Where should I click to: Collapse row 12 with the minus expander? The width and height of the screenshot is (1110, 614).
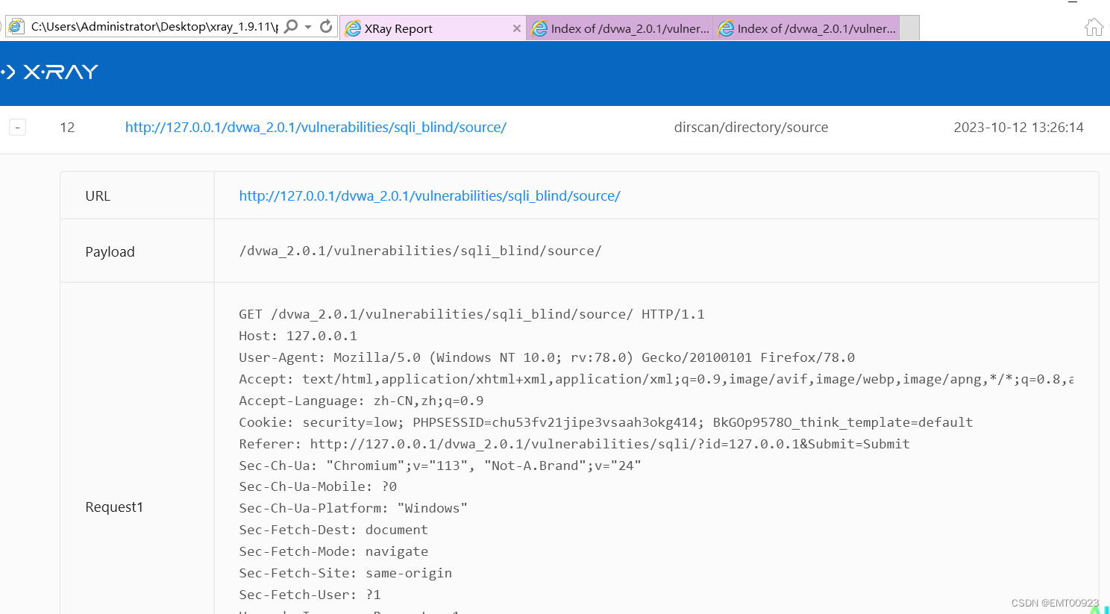pos(18,128)
